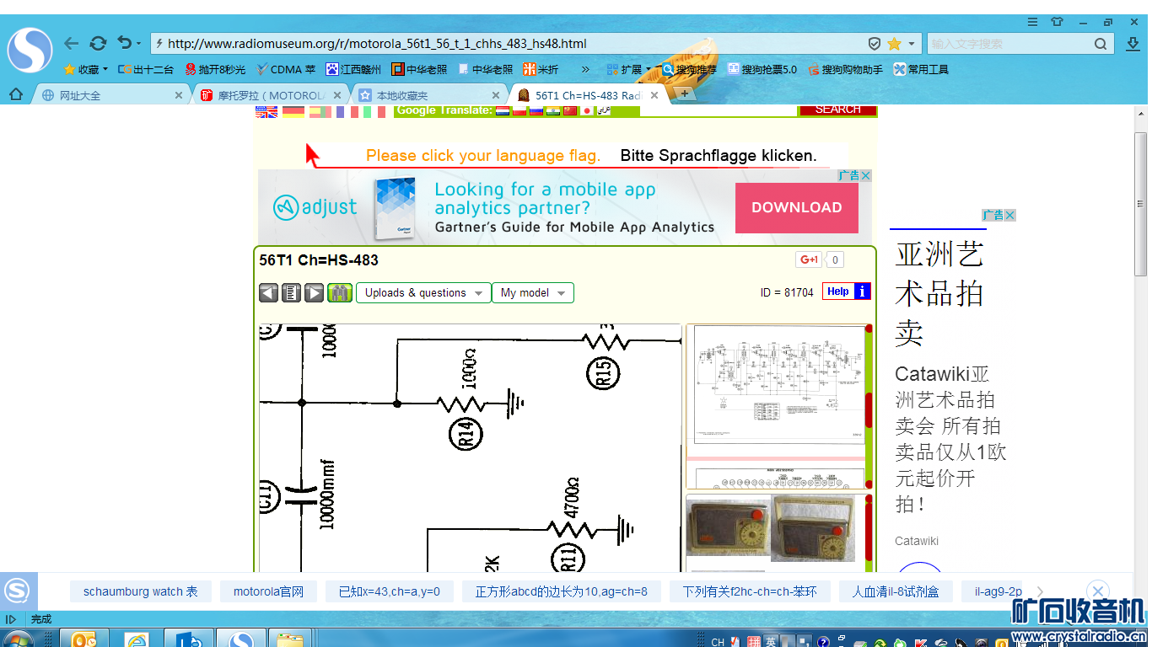Open the browser main menu icon
1152x647 pixels.
(x=1032, y=21)
